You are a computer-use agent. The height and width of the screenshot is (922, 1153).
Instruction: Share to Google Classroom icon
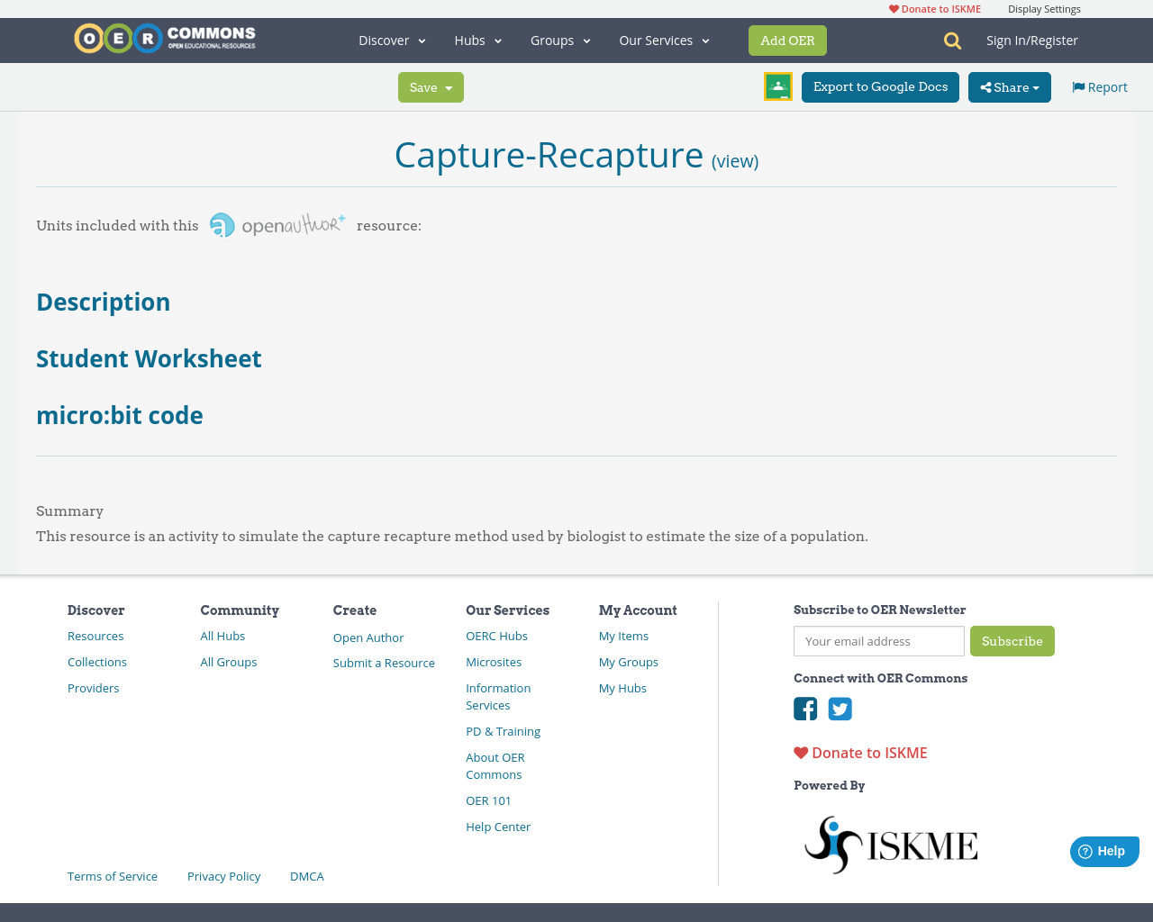tap(777, 86)
